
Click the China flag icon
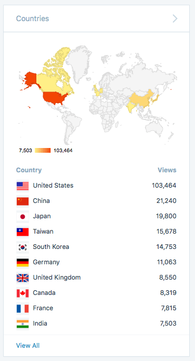pos(23,201)
